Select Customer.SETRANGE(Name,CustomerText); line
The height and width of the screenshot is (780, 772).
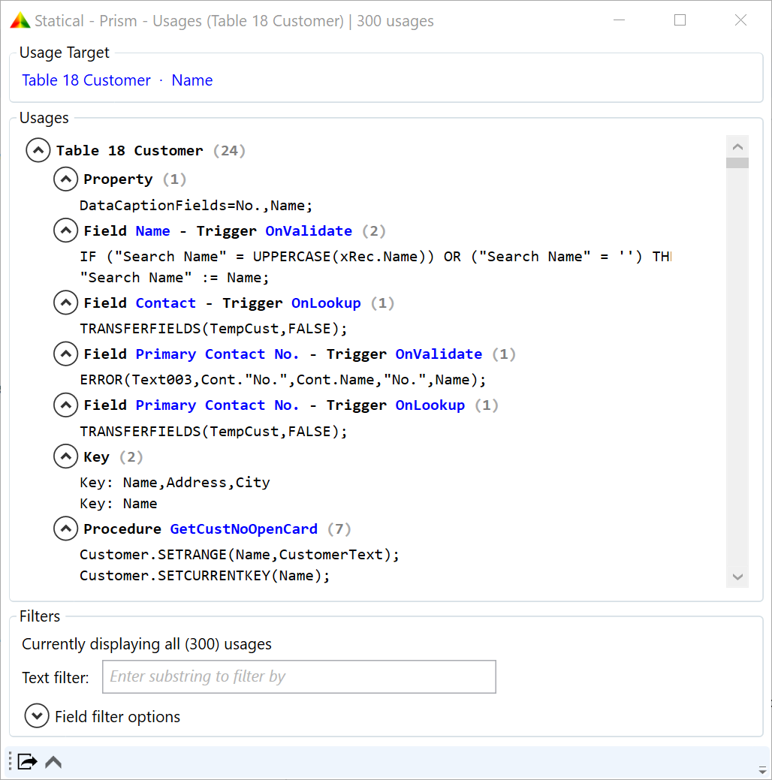(240, 555)
